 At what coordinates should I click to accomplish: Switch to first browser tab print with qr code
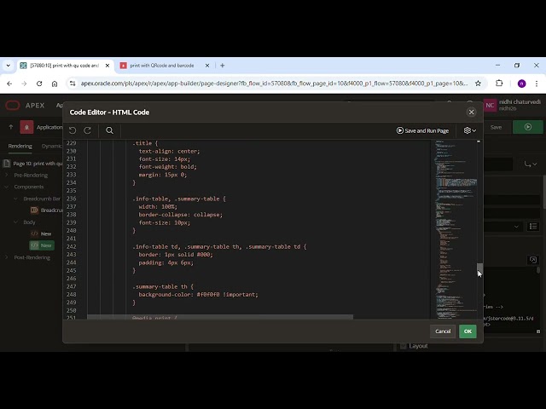pyautogui.click(x=65, y=66)
